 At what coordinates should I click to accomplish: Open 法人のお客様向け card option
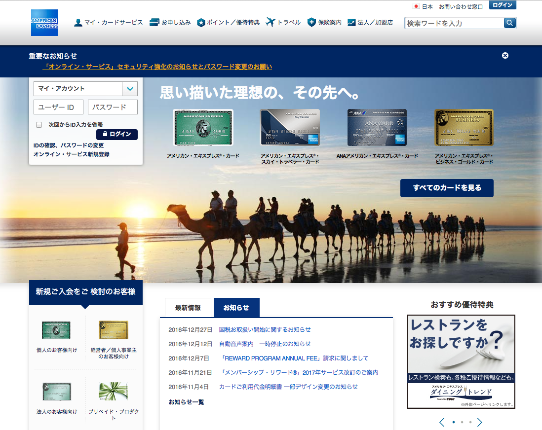click(x=57, y=398)
